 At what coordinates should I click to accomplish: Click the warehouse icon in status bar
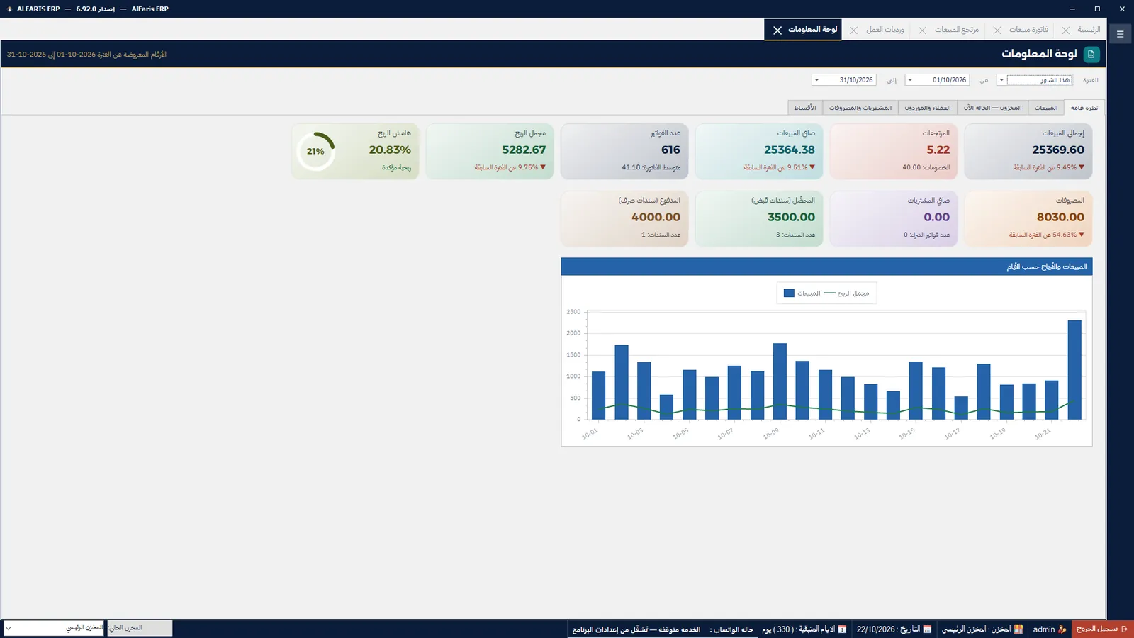click(1018, 629)
